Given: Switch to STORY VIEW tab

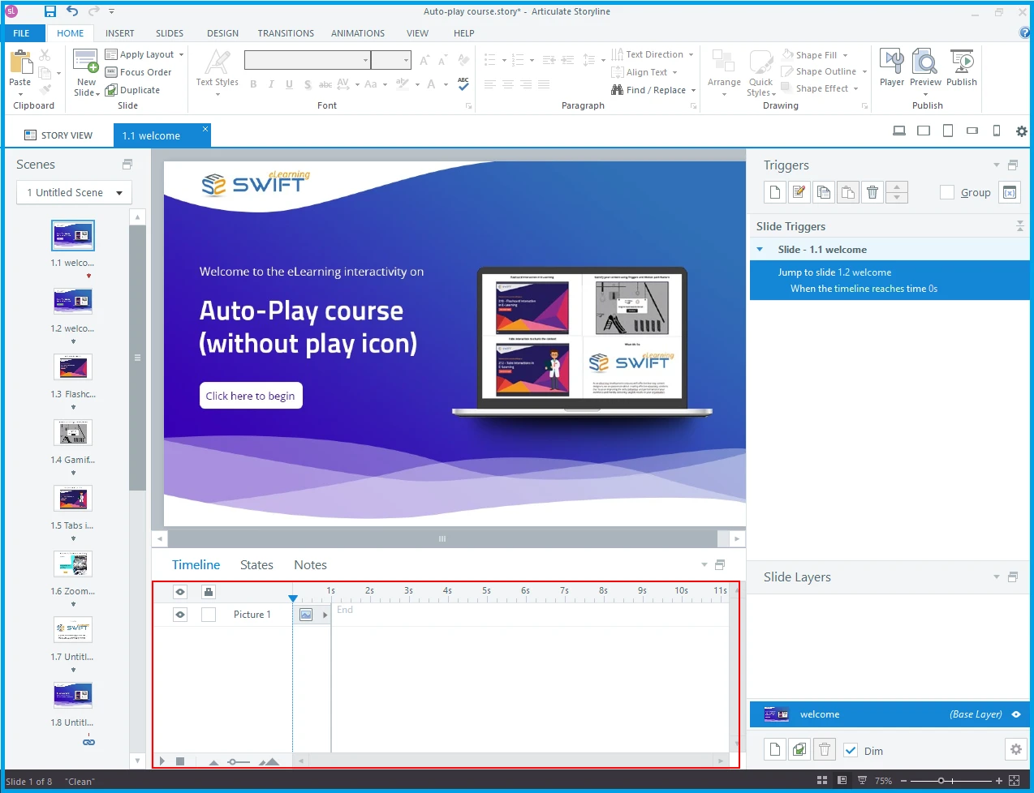Looking at the screenshot, I should click(x=58, y=135).
